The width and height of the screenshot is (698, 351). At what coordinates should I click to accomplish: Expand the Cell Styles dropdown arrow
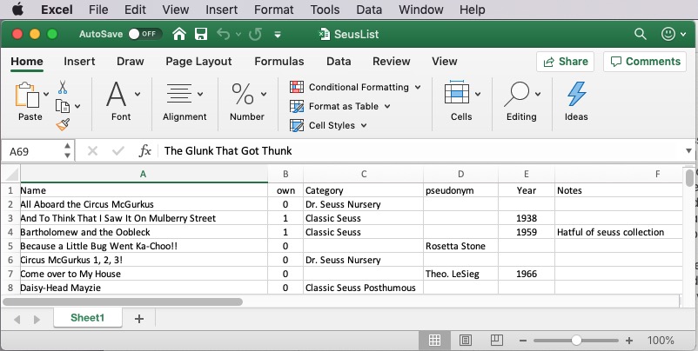pos(364,125)
